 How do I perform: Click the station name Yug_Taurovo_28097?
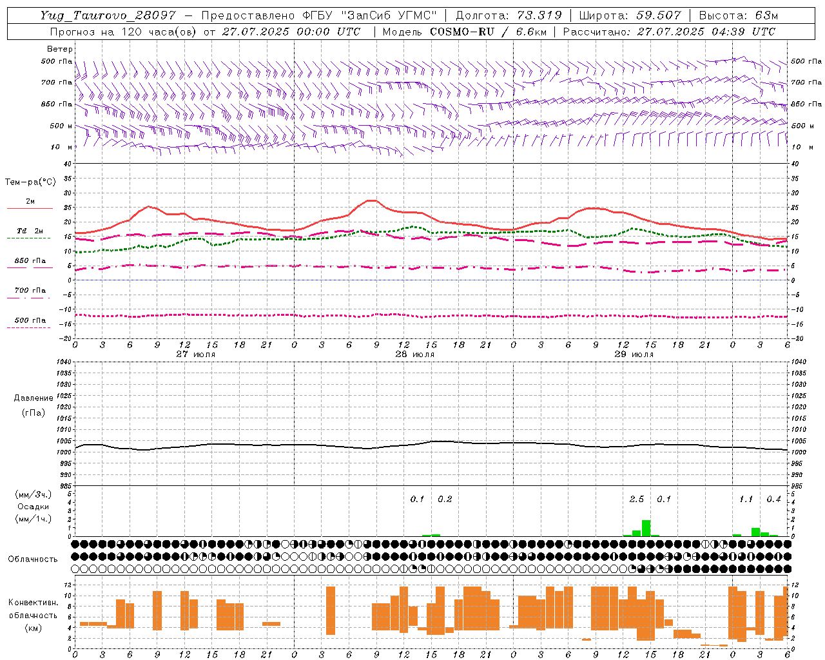coord(108,15)
